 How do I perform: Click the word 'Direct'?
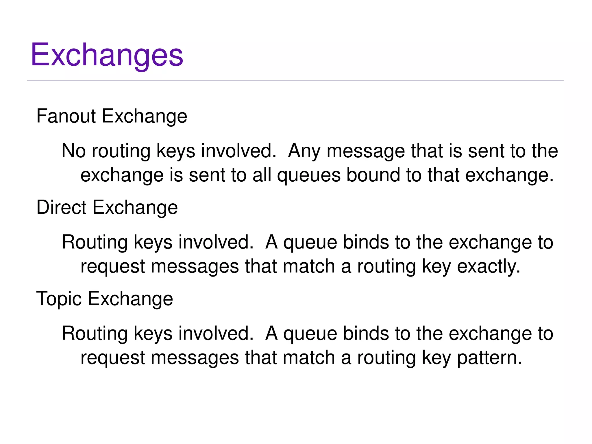coord(61,208)
